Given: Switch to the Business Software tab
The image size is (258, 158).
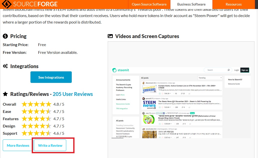Looking at the screenshot, I should pos(191,5).
